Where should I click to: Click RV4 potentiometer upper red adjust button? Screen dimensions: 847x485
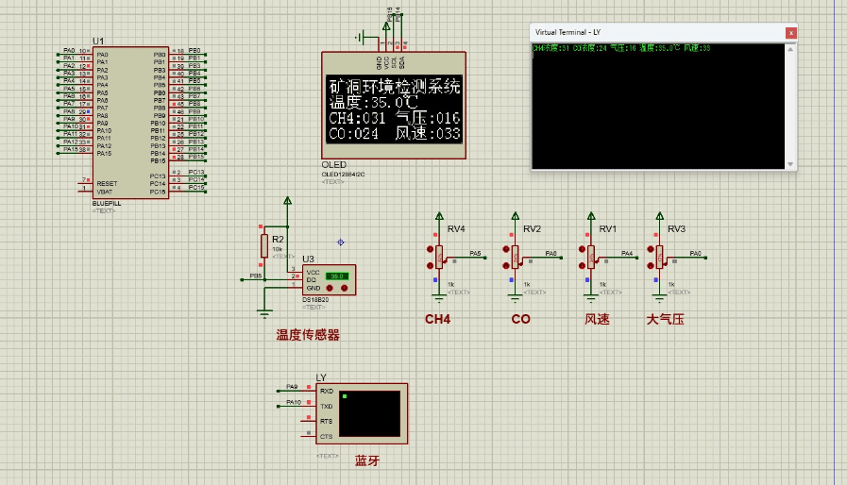pyautogui.click(x=428, y=250)
